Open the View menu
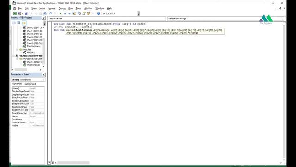 coord(34,8)
